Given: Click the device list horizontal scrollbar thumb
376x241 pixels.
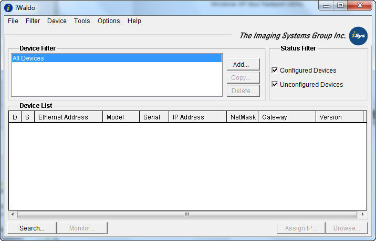Looking at the screenshot, I should pyautogui.click(x=187, y=214).
